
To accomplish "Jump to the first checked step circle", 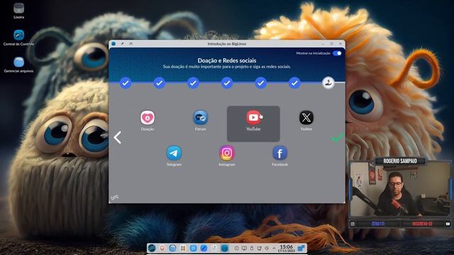I will coord(126,83).
